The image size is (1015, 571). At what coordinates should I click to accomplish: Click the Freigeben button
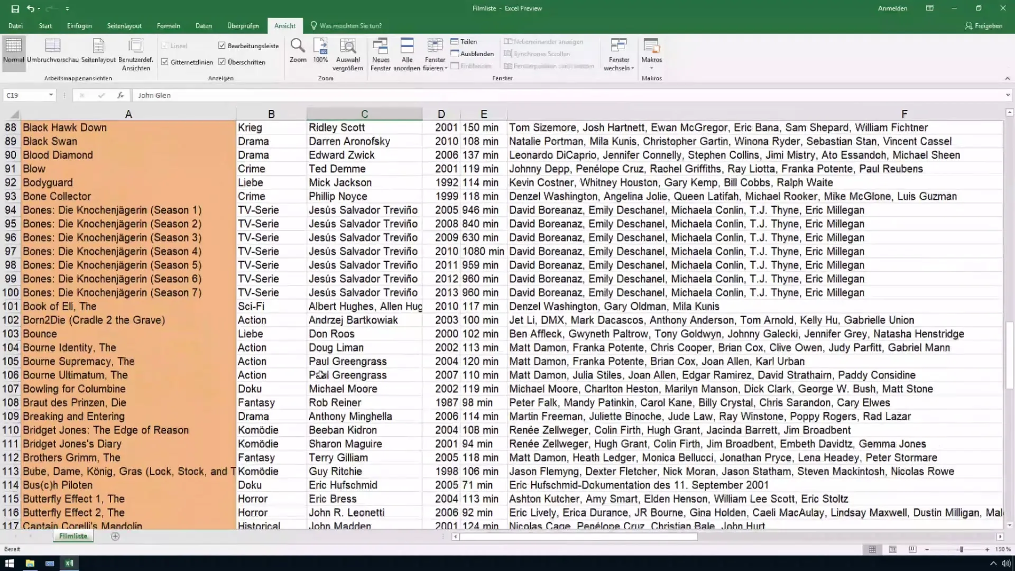coord(983,26)
